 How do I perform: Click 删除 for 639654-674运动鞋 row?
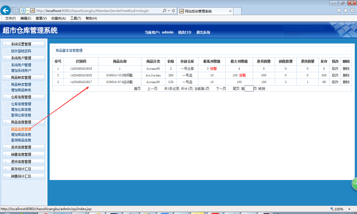click(346, 82)
